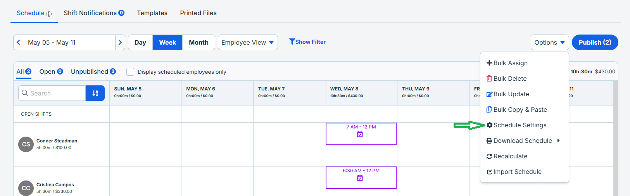Click calendar icon in Conner's 7 AM shift
Image resolution: width=630 pixels, height=196 pixels.
(x=360, y=134)
